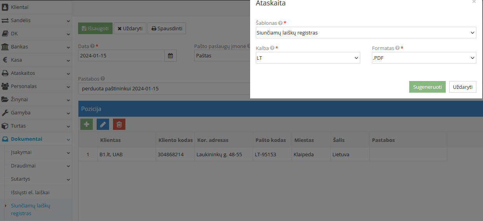This screenshot has height=221, width=483.
Task: Edit the position with the blue pencil icon
Action: point(103,124)
